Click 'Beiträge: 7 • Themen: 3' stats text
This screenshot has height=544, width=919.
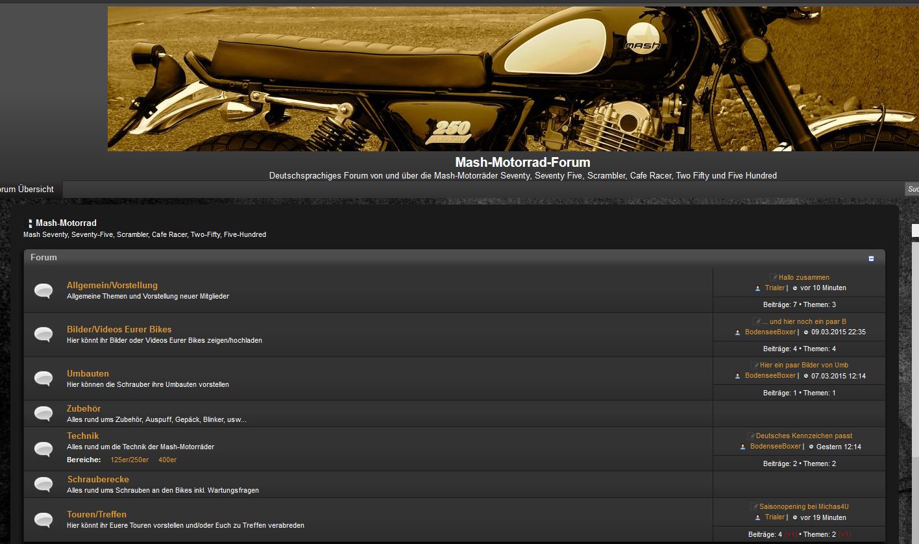pos(799,304)
